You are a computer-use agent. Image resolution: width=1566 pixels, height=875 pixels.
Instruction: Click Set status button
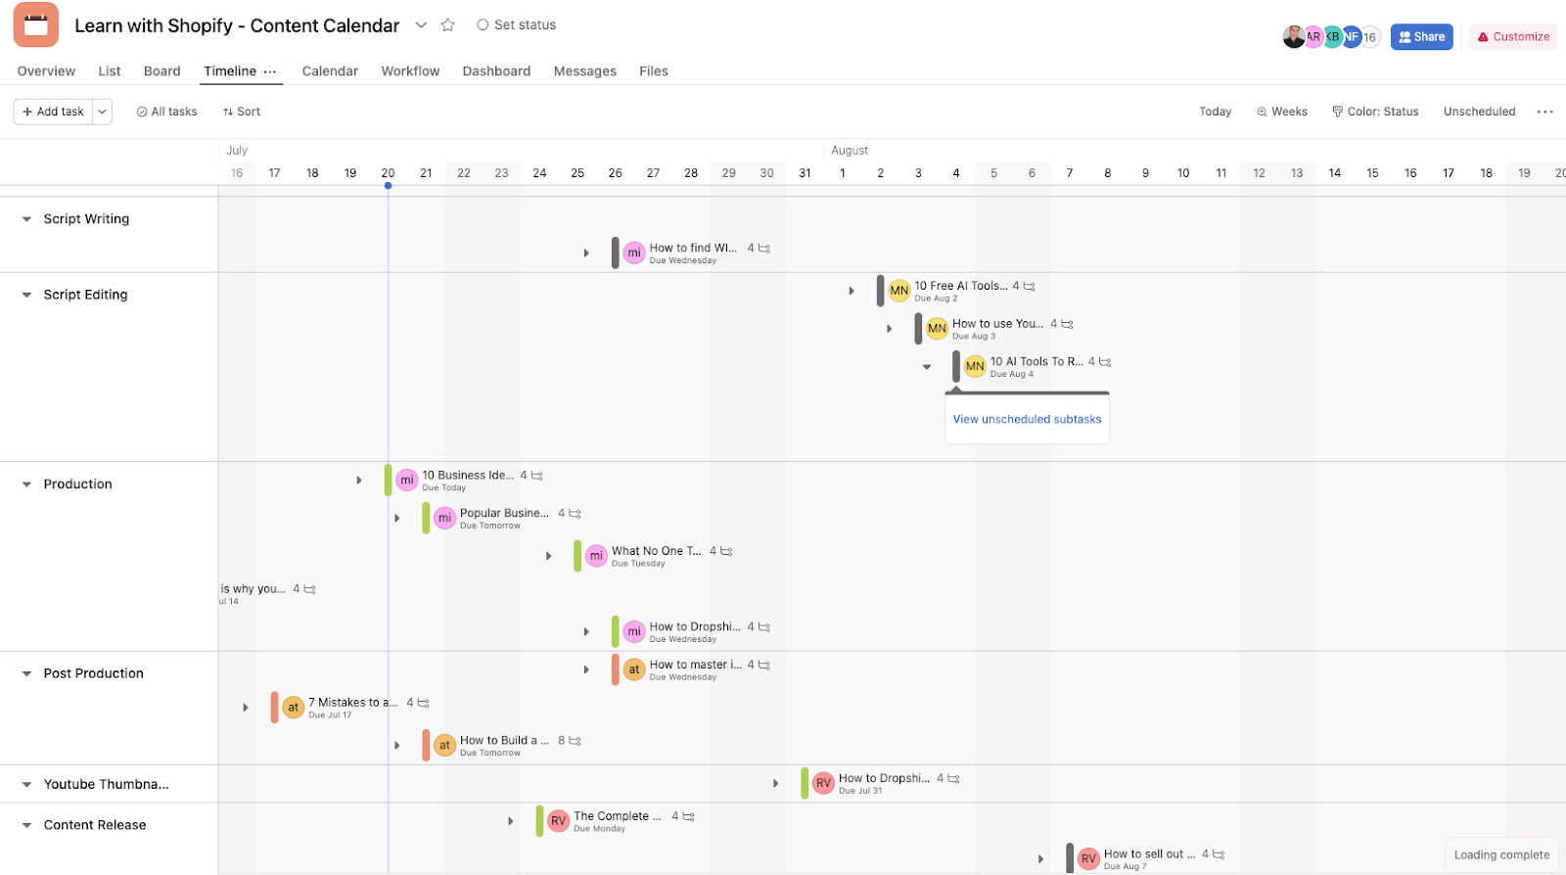pyautogui.click(x=517, y=25)
